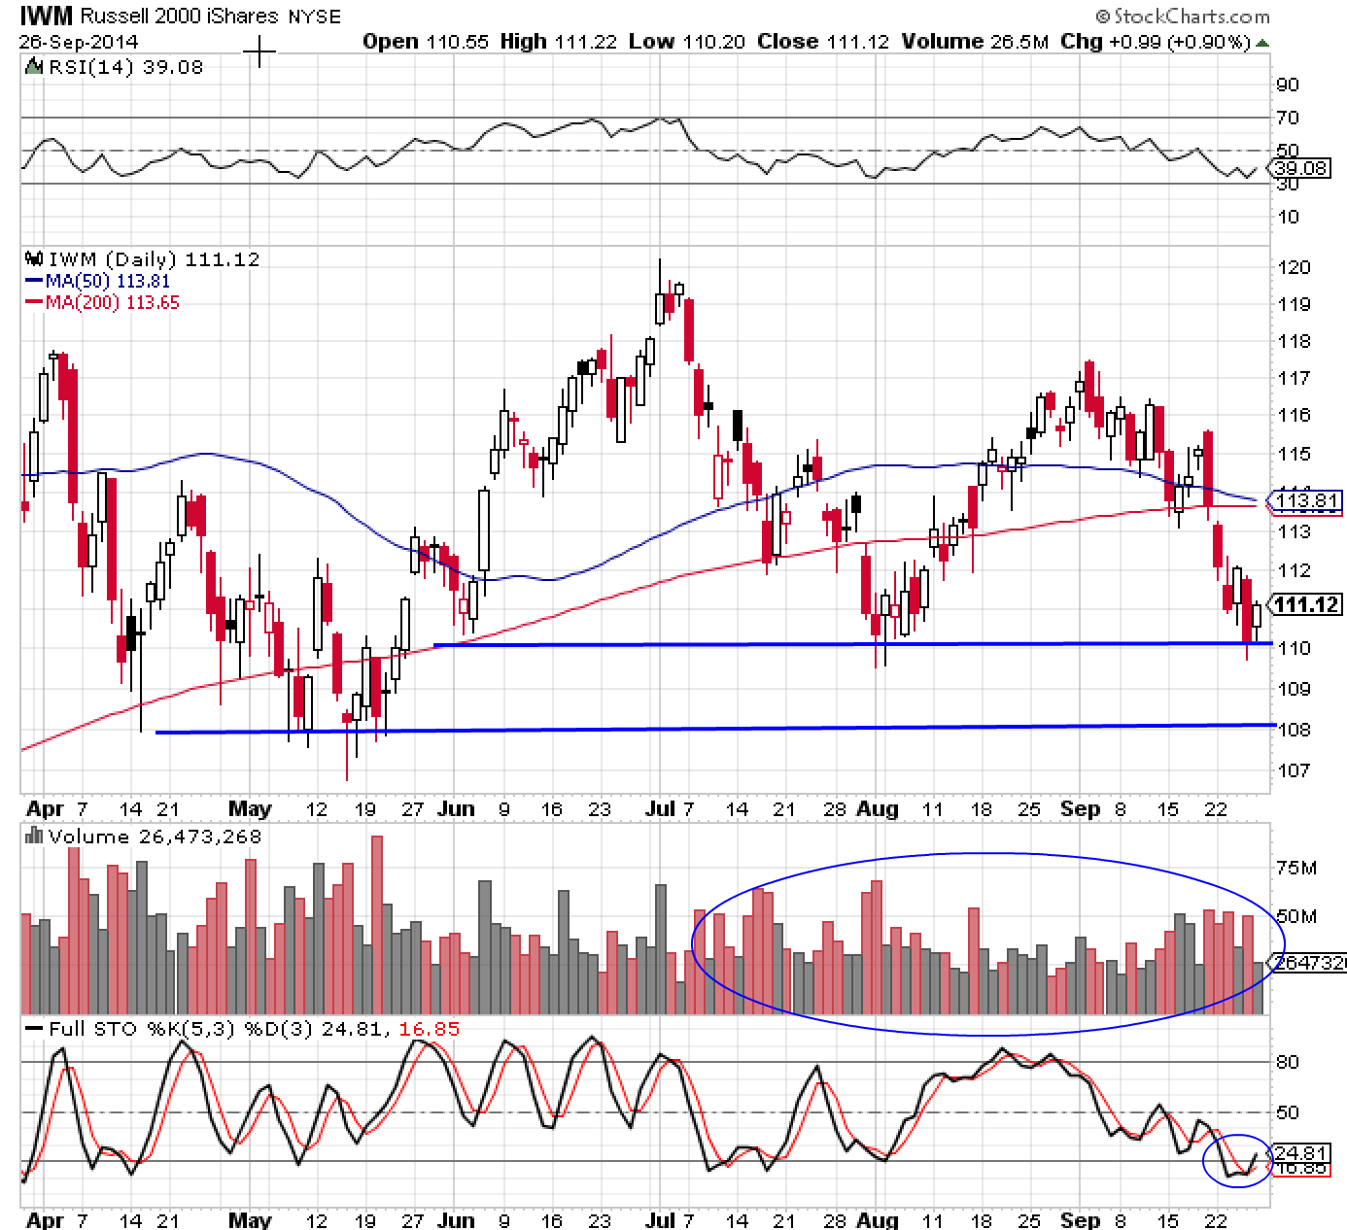This screenshot has width=1347, height=1230.
Task: Click 'Jun' on the price chart date axis
Action: 457,808
